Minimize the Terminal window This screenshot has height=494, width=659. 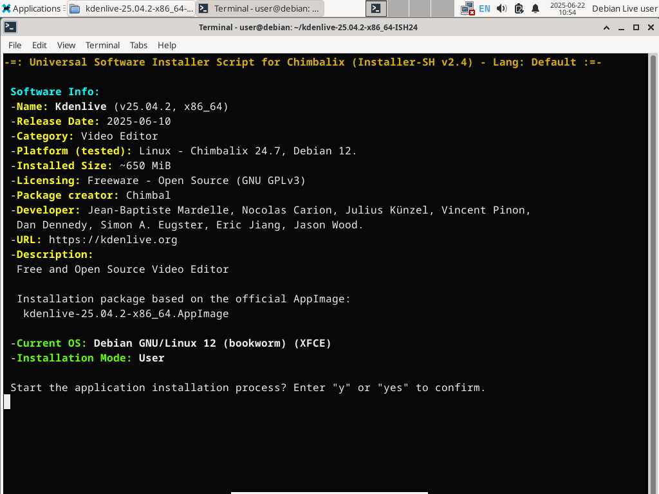[x=621, y=28]
